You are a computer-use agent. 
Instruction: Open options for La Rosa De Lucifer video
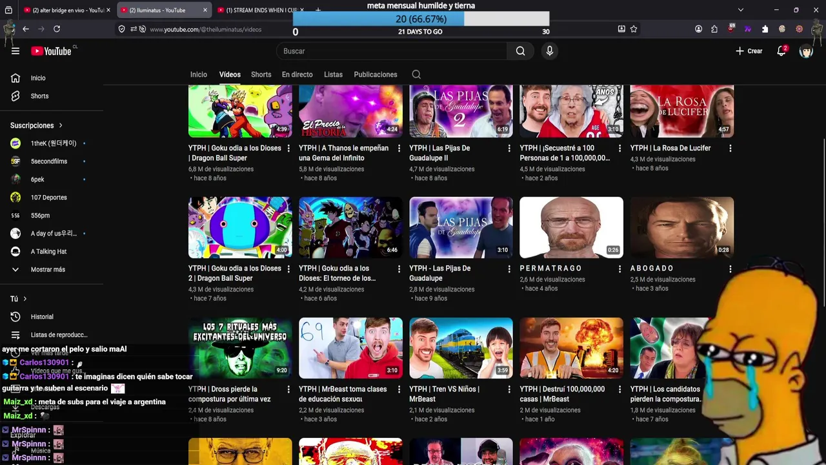click(x=730, y=149)
